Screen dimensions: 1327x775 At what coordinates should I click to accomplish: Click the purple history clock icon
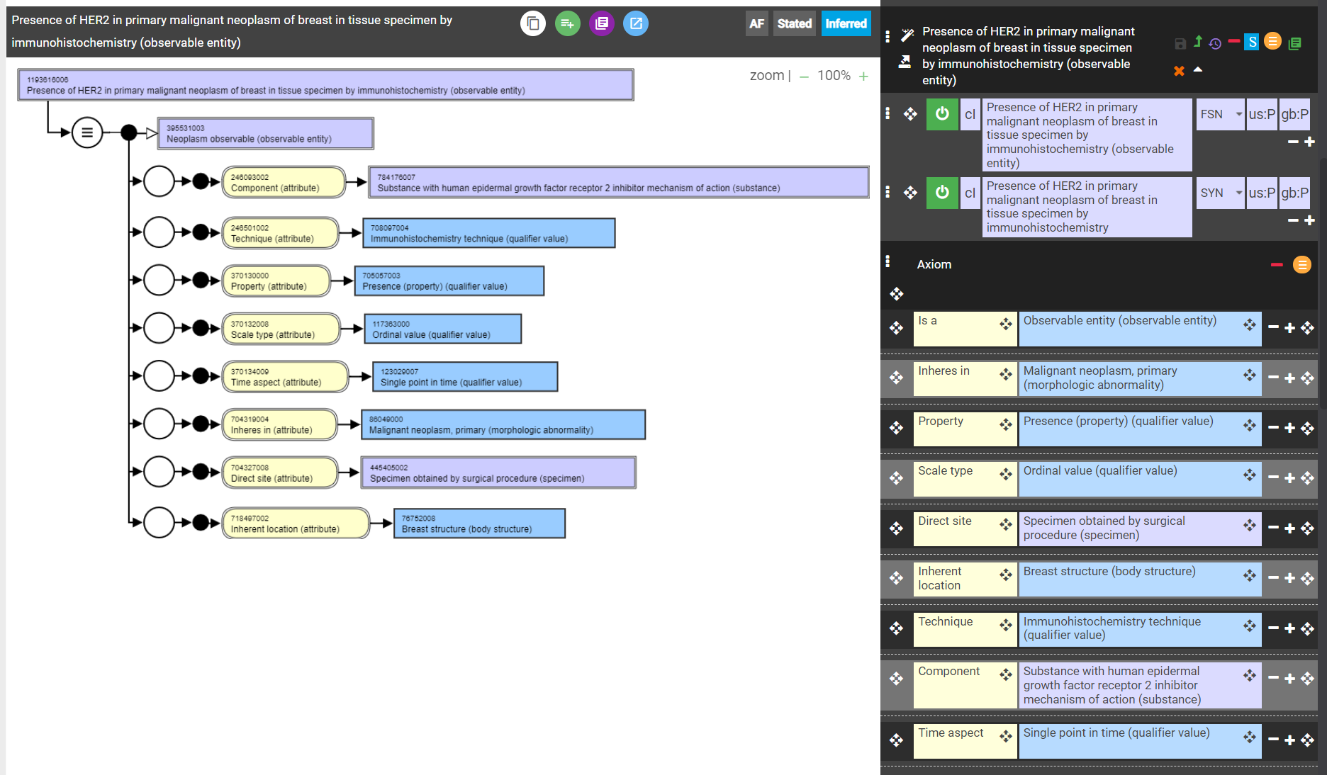[1215, 44]
